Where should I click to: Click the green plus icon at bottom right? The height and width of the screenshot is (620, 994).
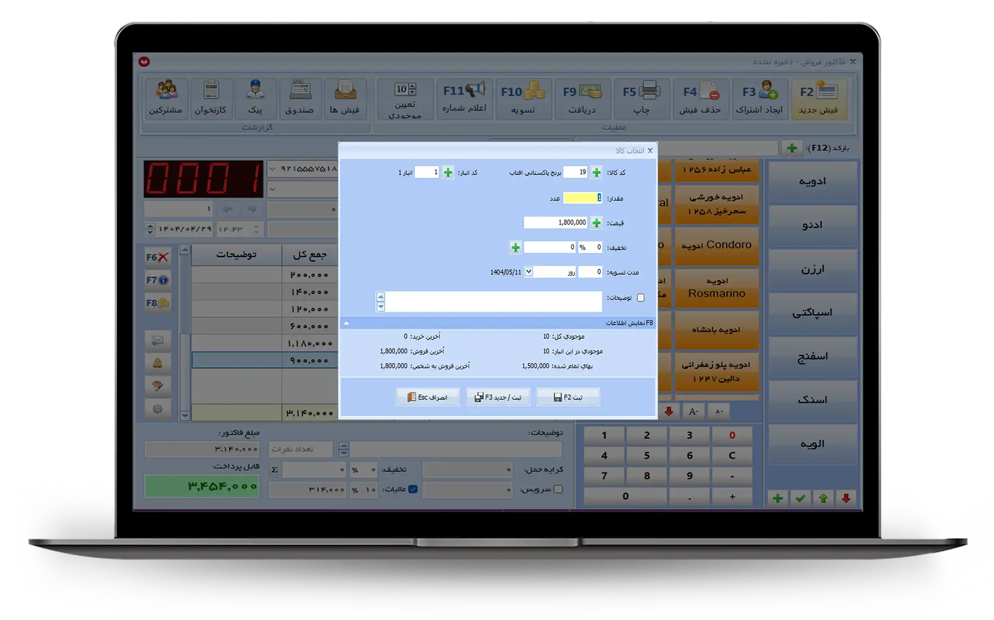[x=778, y=498]
